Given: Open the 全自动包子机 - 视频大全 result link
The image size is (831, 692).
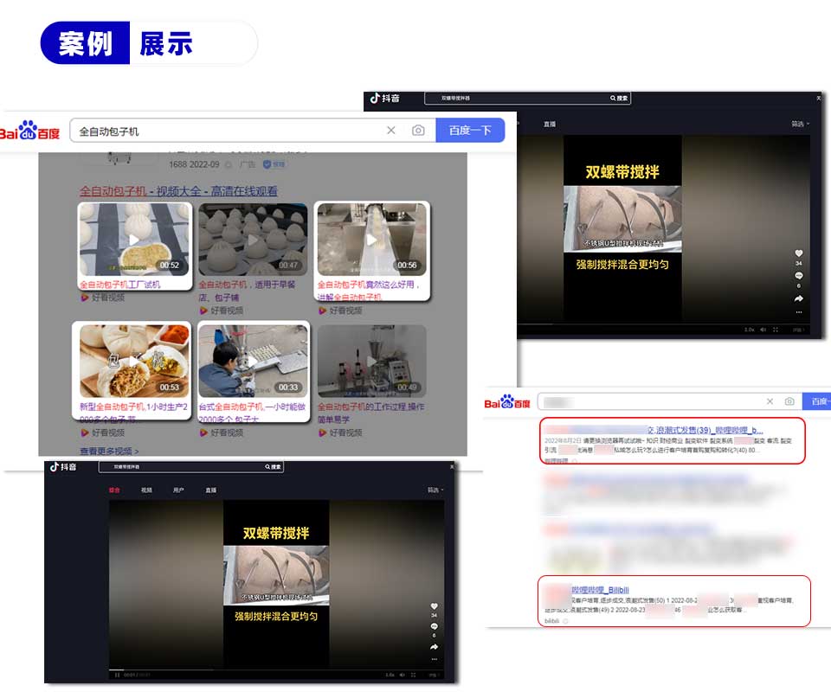Looking at the screenshot, I should point(178,191).
